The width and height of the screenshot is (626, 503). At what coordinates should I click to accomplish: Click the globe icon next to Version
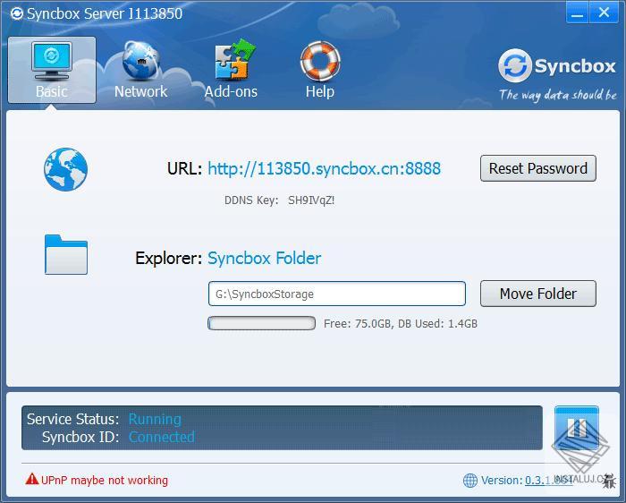click(469, 481)
